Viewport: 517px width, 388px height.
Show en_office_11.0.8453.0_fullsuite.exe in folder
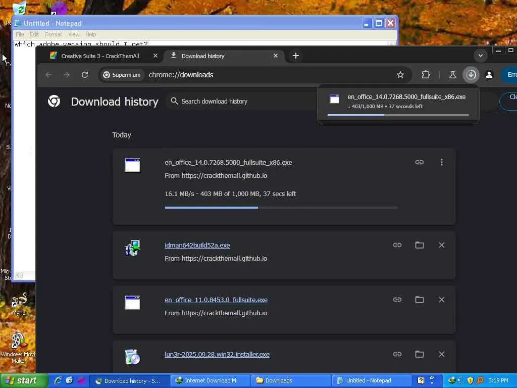(x=420, y=299)
